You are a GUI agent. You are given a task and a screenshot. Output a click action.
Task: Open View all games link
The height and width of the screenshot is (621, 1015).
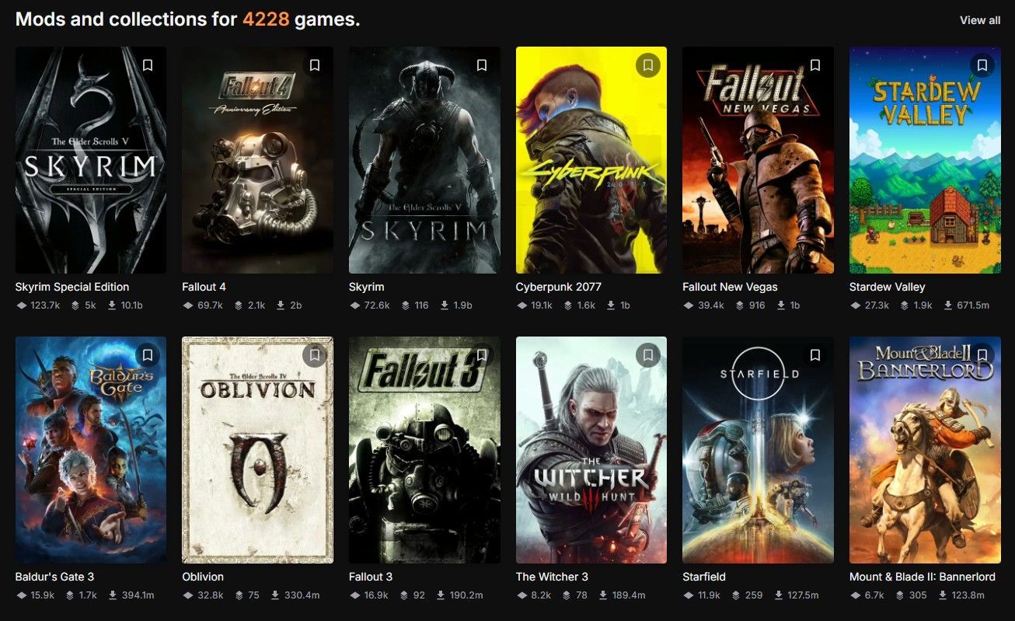tap(980, 20)
